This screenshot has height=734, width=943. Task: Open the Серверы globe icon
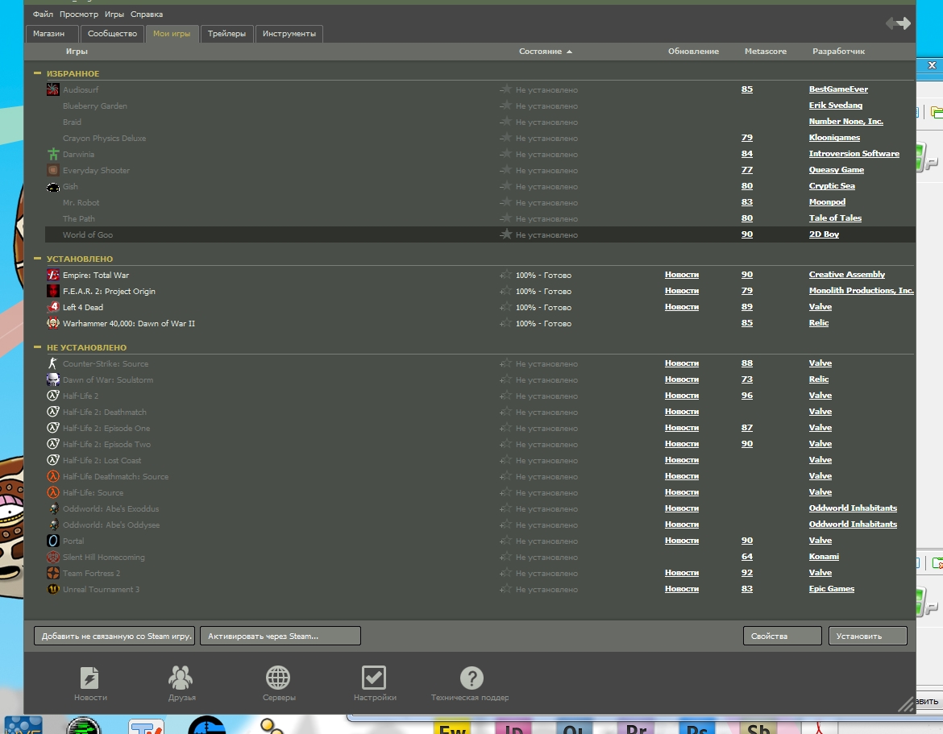point(278,678)
